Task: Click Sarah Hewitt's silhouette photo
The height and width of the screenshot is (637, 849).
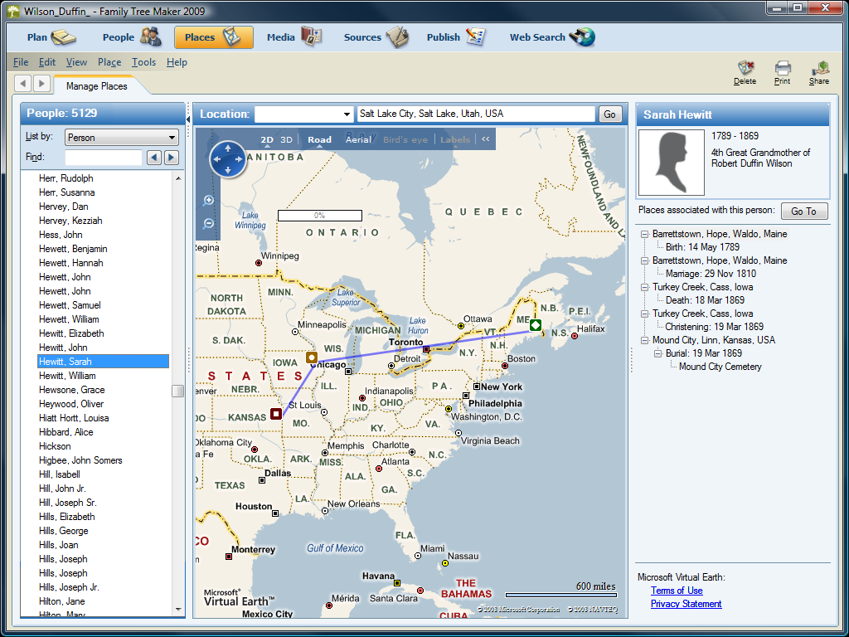Action: coord(672,162)
